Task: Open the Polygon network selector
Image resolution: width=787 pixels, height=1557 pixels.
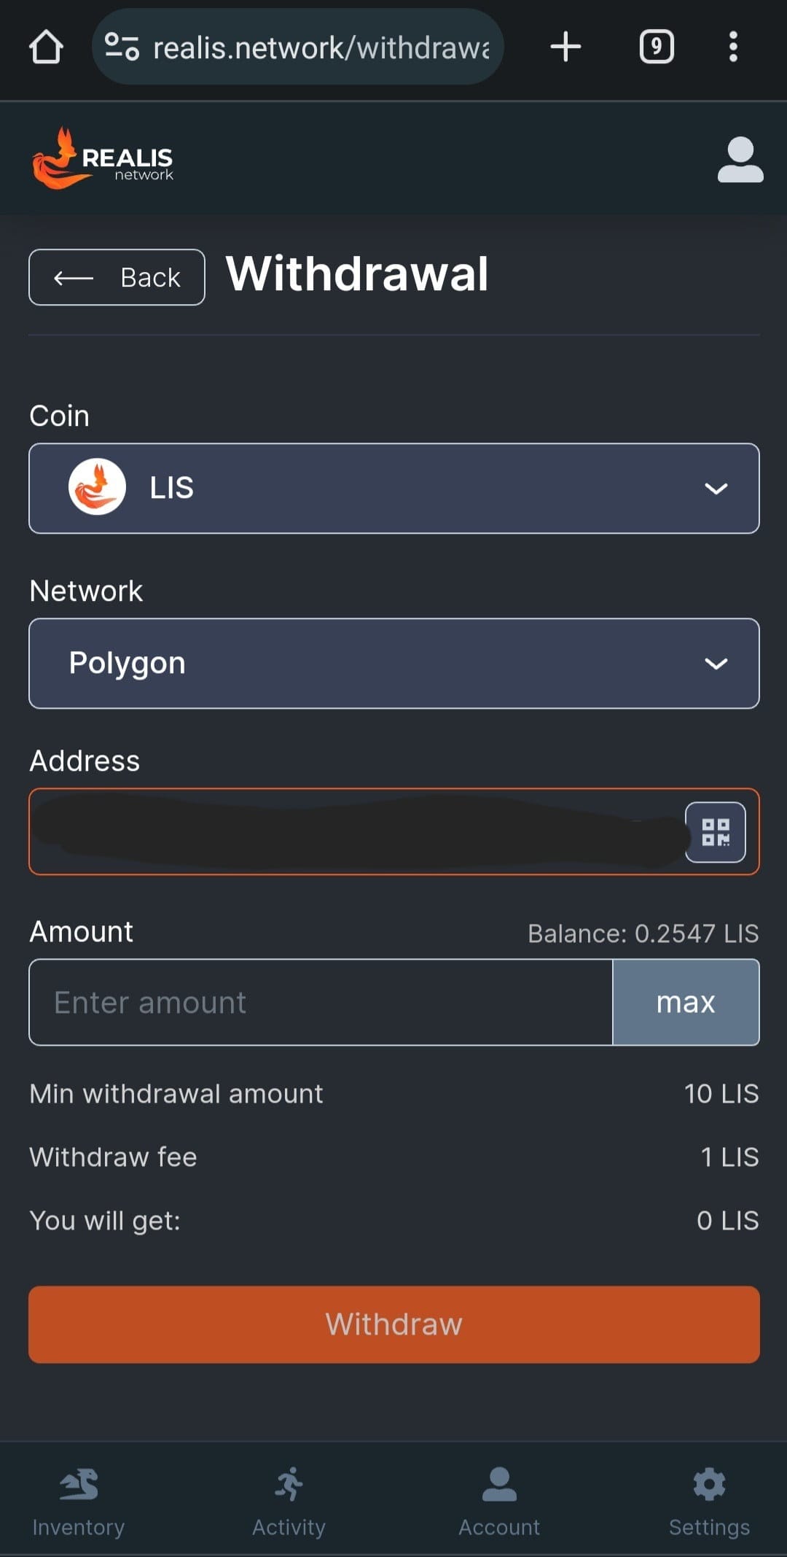Action: tap(364, 664)
